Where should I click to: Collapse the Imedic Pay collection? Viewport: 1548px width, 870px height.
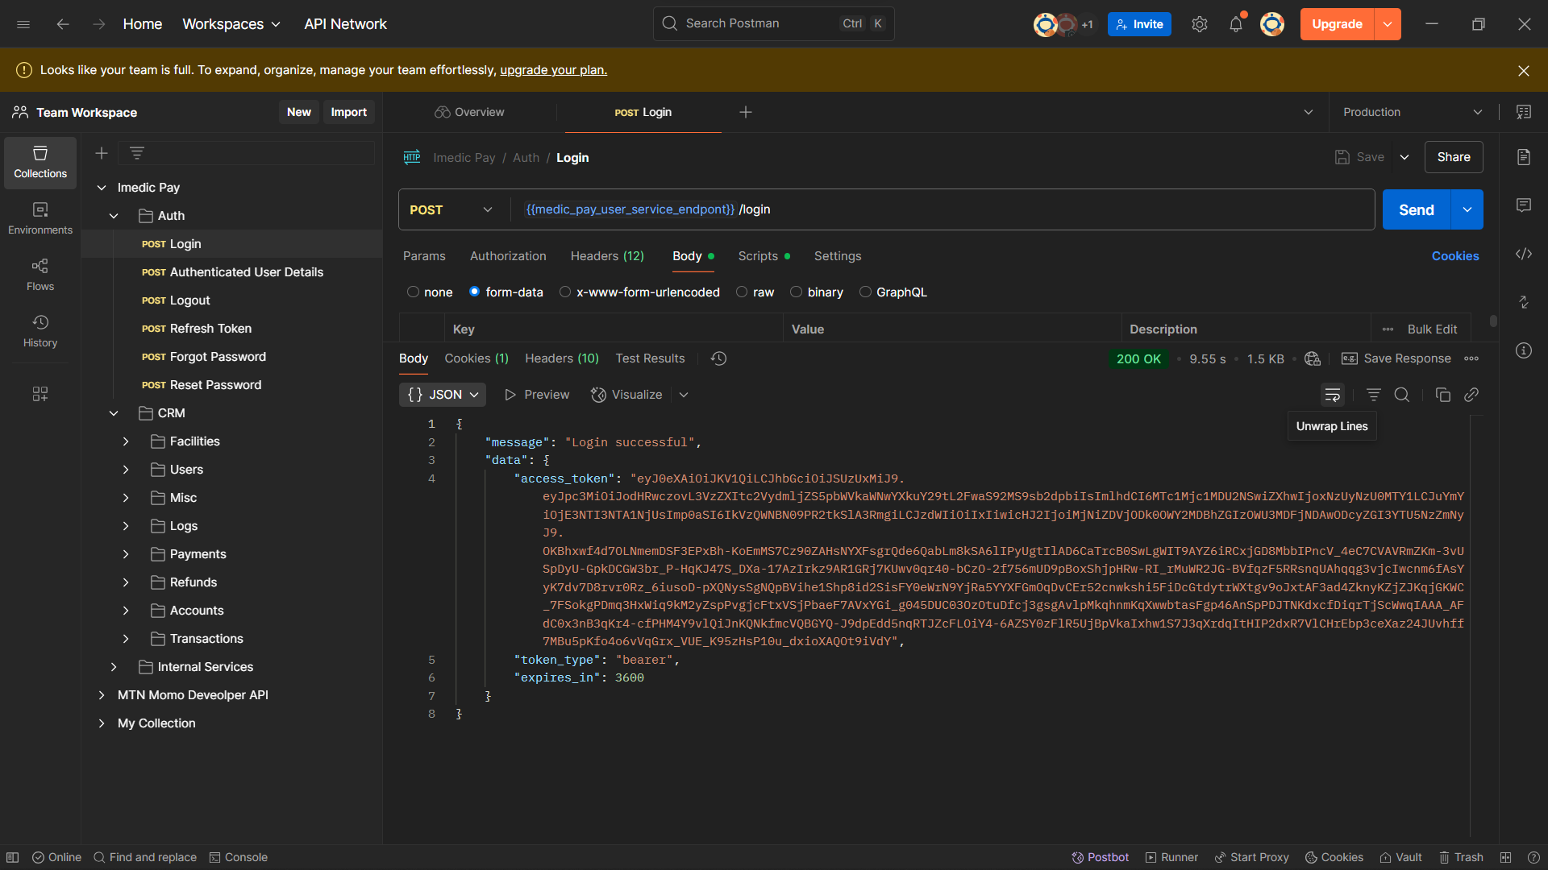102,188
